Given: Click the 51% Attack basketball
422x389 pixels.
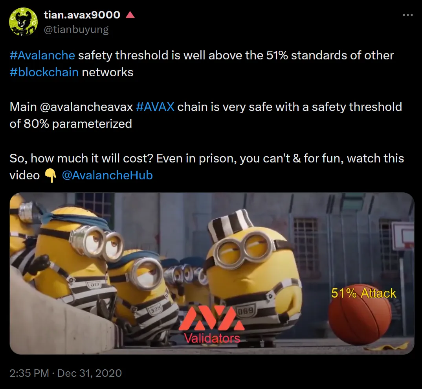Looking at the screenshot, I should click(x=360, y=314).
